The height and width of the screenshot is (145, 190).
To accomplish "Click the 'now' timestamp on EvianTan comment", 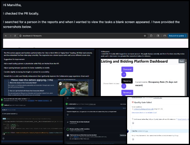I will 147,131.
